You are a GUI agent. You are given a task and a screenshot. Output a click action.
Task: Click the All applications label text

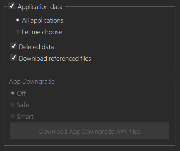[42, 21]
